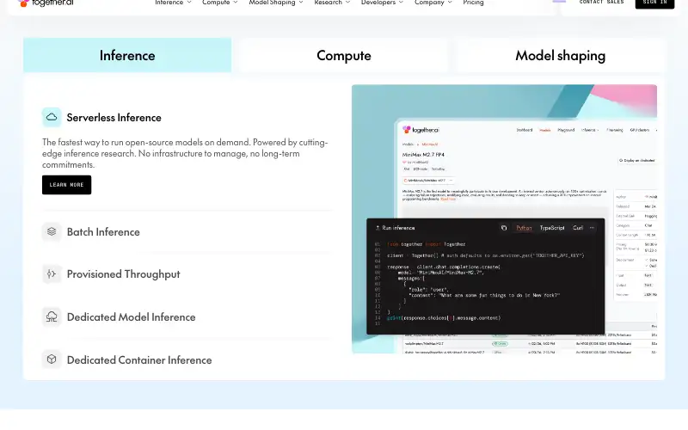
Task: Click the Sign In button
Action: [x=654, y=3]
